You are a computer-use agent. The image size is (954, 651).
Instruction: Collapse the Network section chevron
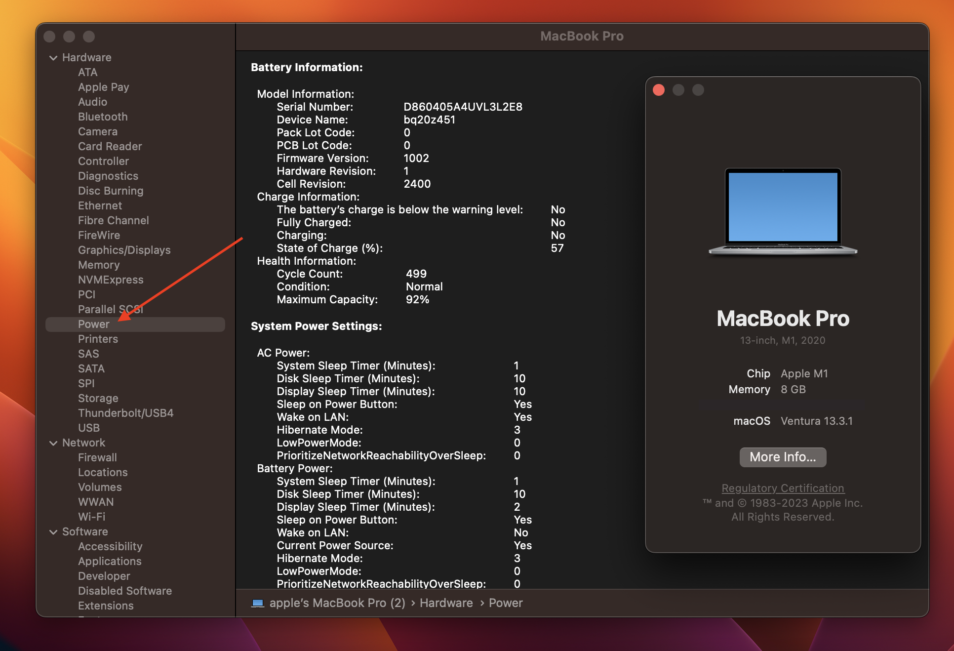[53, 443]
